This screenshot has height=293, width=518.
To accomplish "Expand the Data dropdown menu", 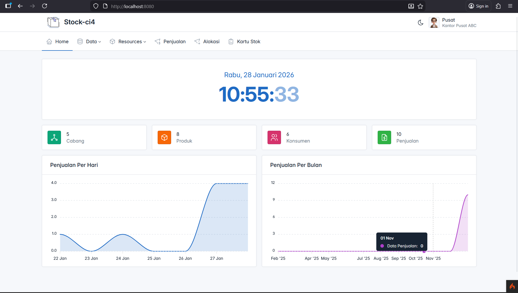I will point(89,42).
